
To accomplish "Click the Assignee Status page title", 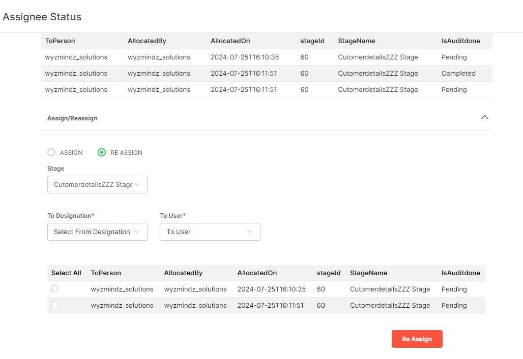I will 42,17.
